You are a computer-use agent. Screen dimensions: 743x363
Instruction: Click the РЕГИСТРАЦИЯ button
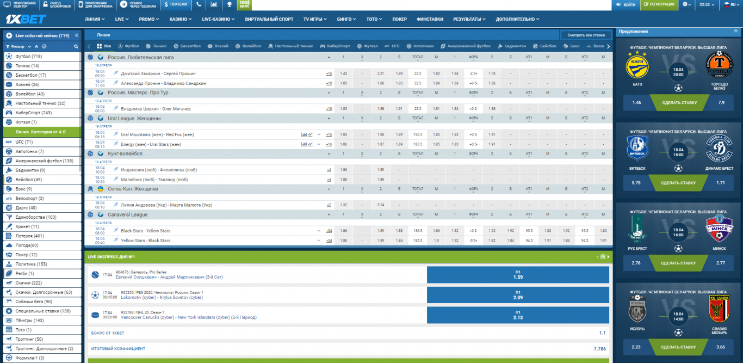(659, 4)
